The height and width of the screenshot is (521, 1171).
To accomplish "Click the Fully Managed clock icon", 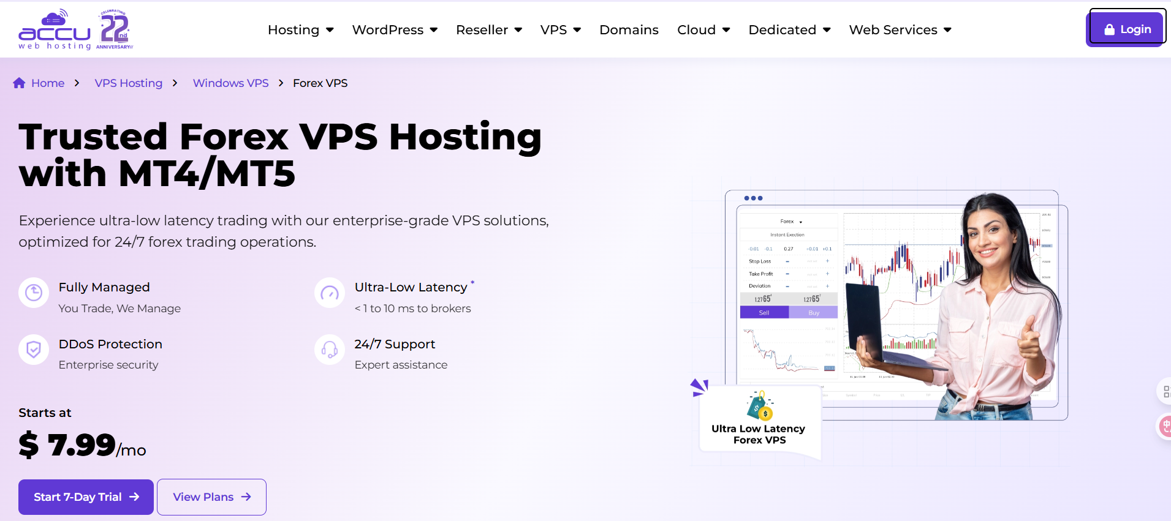I will pyautogui.click(x=34, y=293).
